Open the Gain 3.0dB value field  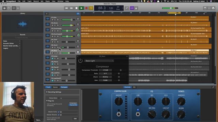tap(105, 80)
